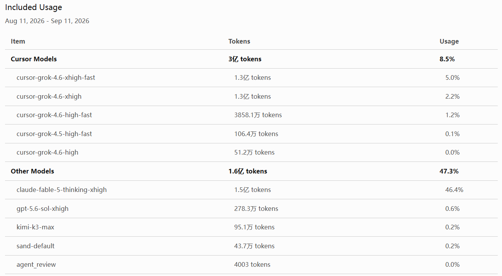
Task: Click the 5.0% usage value
Action: pos(452,77)
